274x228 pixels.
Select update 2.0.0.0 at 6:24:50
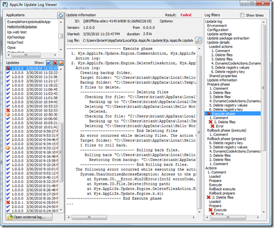pos(32,206)
